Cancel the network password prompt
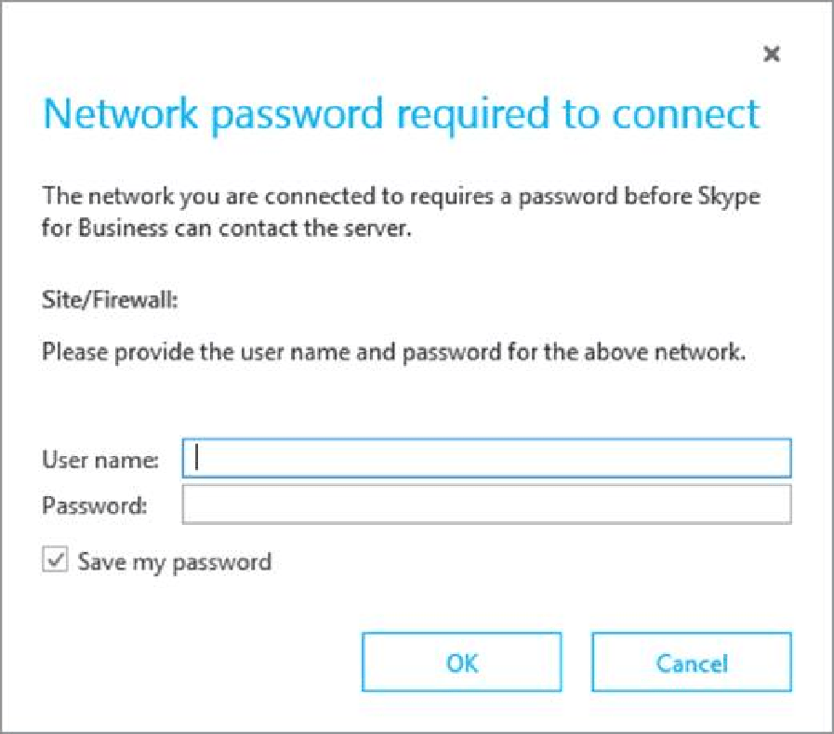The height and width of the screenshot is (734, 834). click(691, 662)
